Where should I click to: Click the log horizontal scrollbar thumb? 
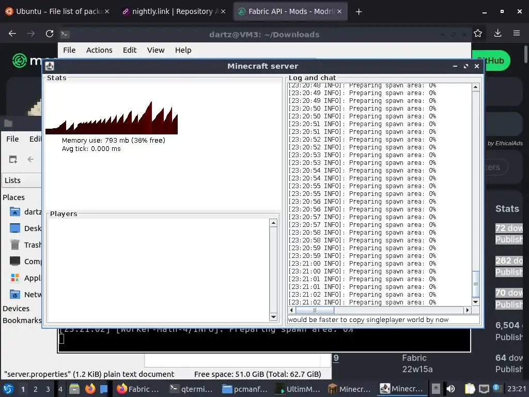[x=315, y=310]
